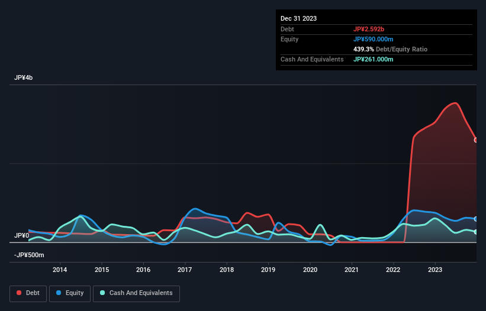Click the JP¥4b y-axis label

[x=23, y=77]
